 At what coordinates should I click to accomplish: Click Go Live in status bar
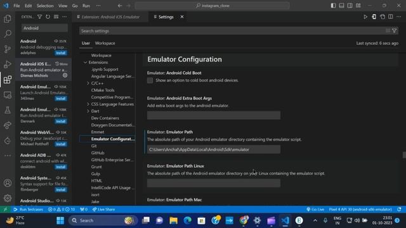click(x=315, y=210)
